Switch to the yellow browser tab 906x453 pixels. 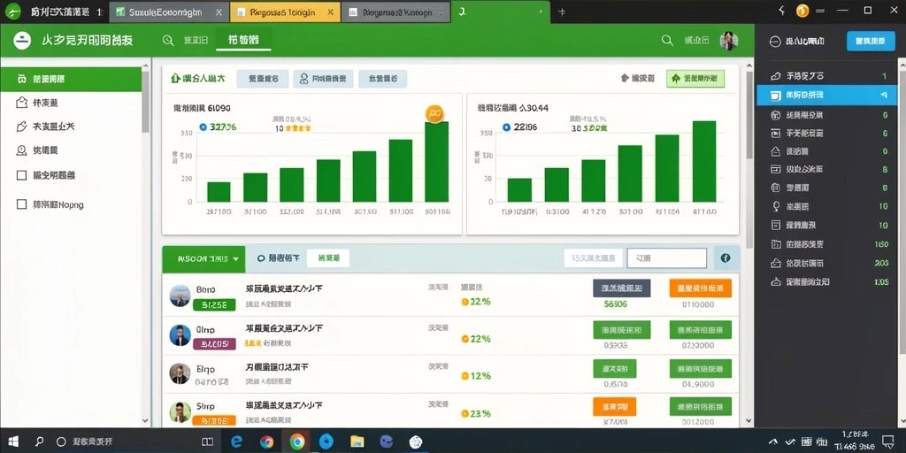pos(286,12)
